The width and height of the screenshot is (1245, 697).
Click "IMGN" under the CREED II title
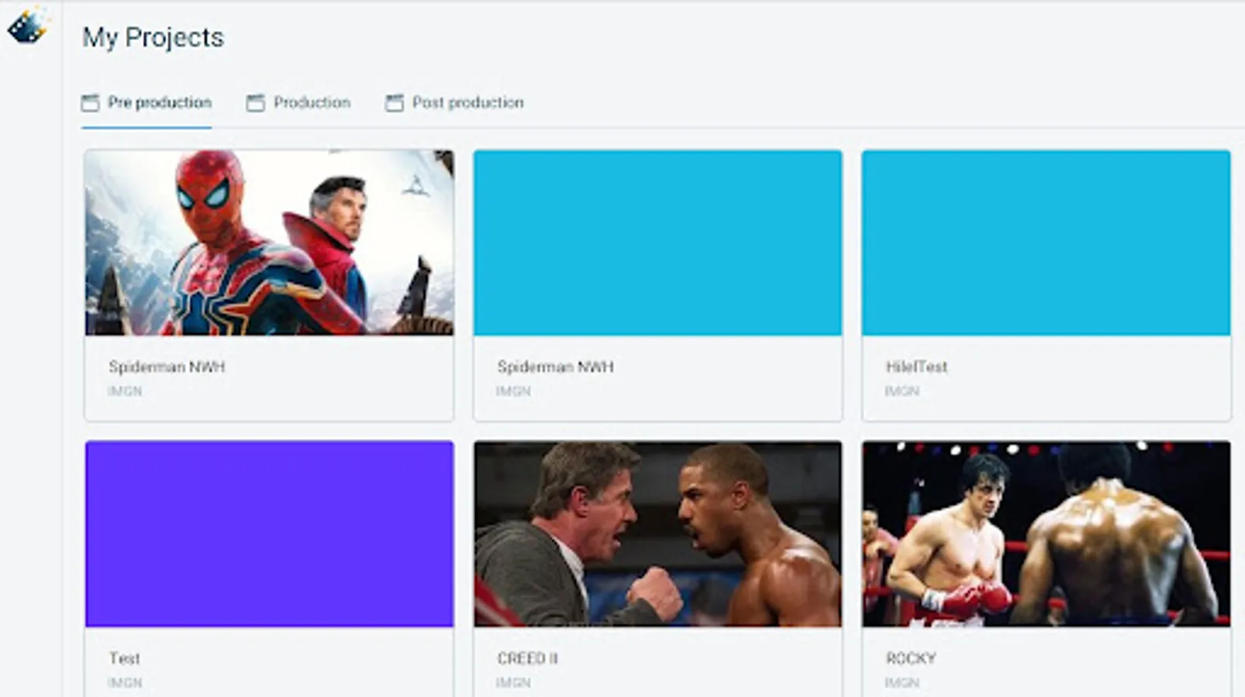pyautogui.click(x=513, y=683)
